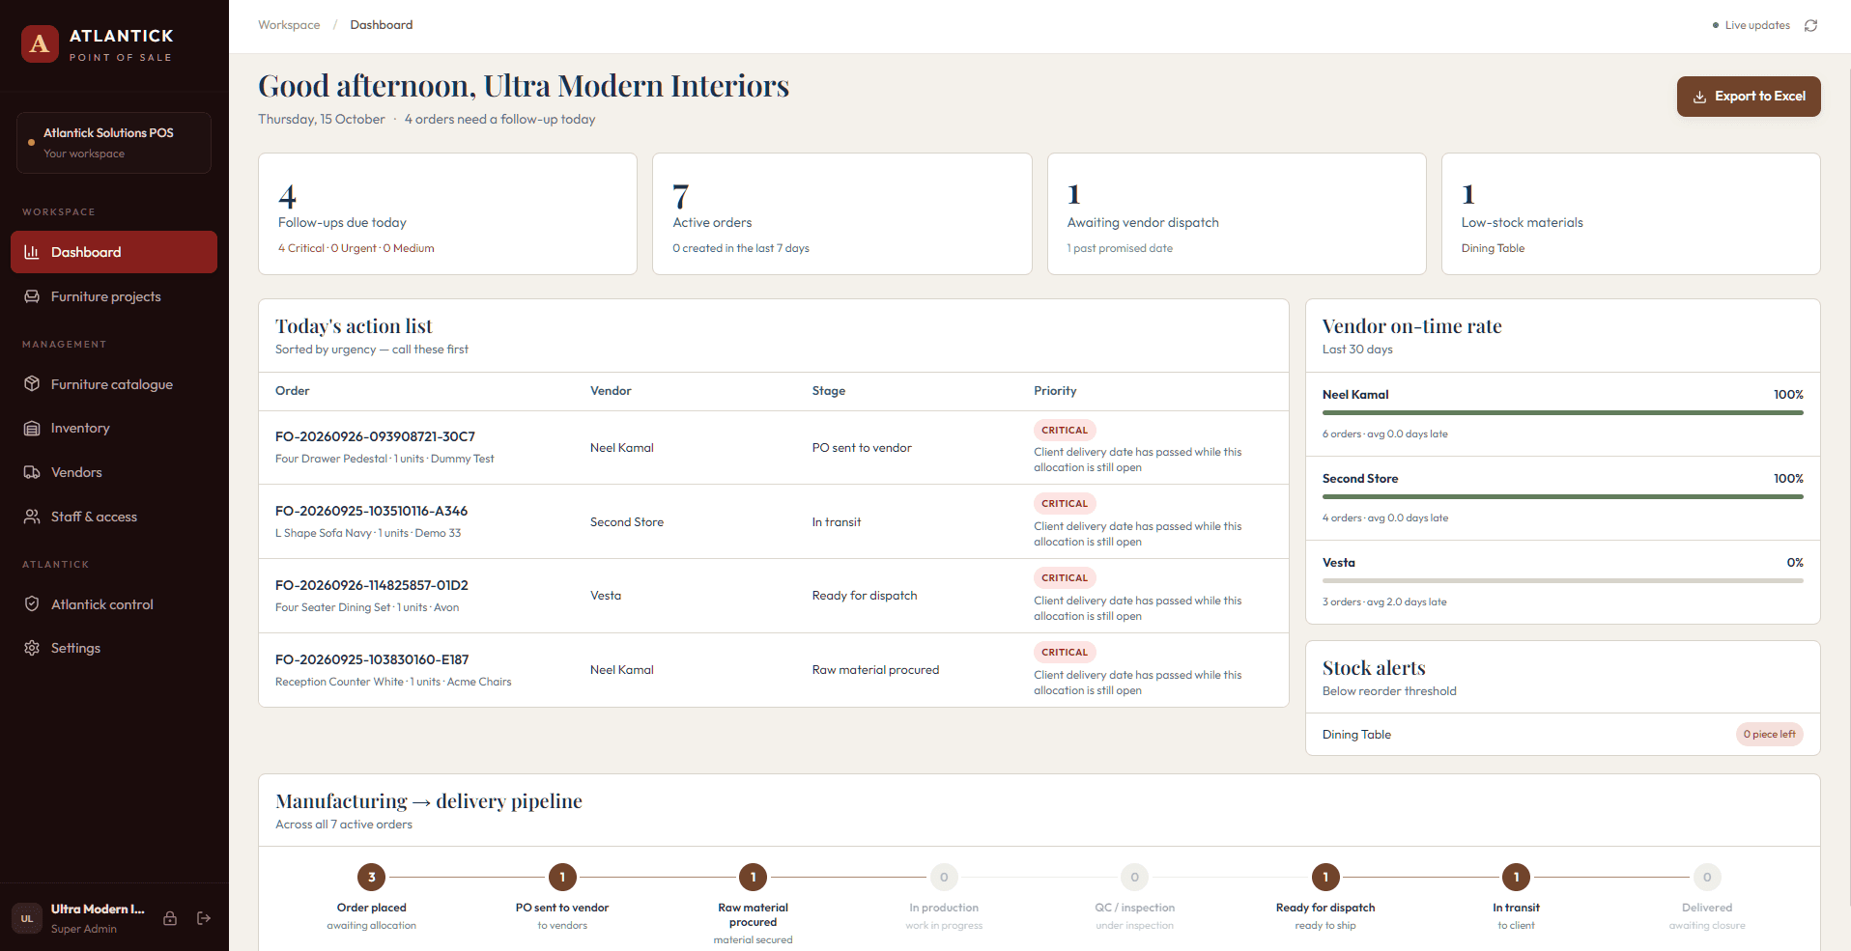This screenshot has width=1851, height=951.
Task: Click the UL user avatar
Action: click(x=27, y=918)
